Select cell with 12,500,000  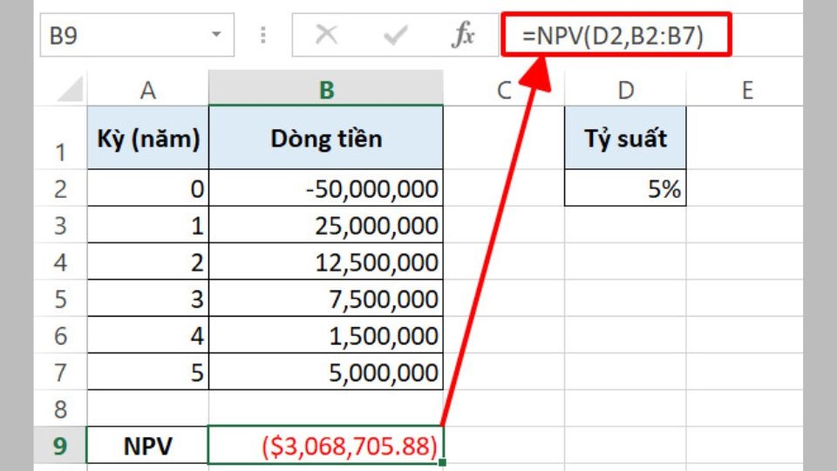tap(326, 262)
